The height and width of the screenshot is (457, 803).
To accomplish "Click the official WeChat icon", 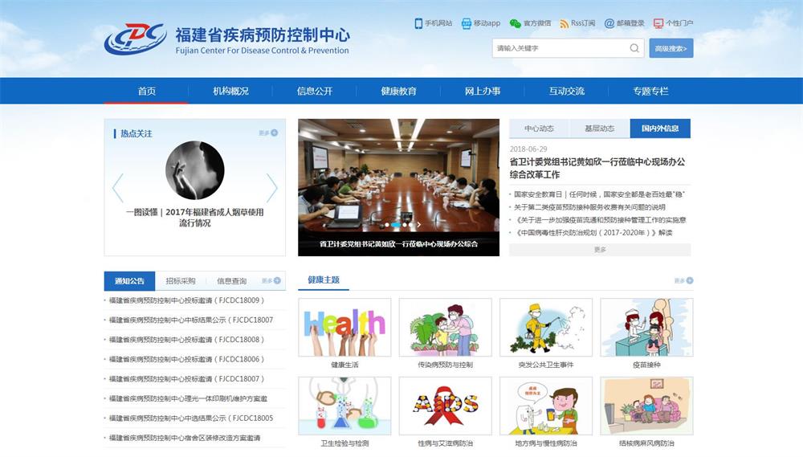I will click(x=515, y=23).
